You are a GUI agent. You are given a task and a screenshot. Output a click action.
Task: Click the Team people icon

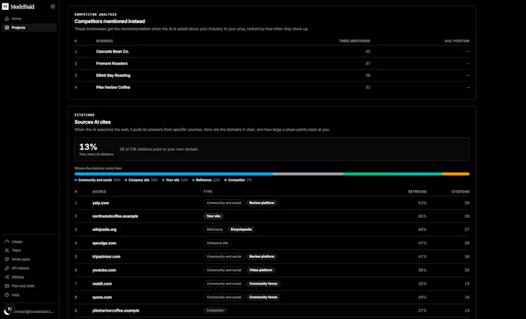[7, 251]
